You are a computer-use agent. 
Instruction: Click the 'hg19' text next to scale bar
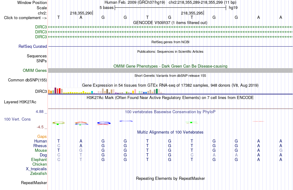pos(233,8)
